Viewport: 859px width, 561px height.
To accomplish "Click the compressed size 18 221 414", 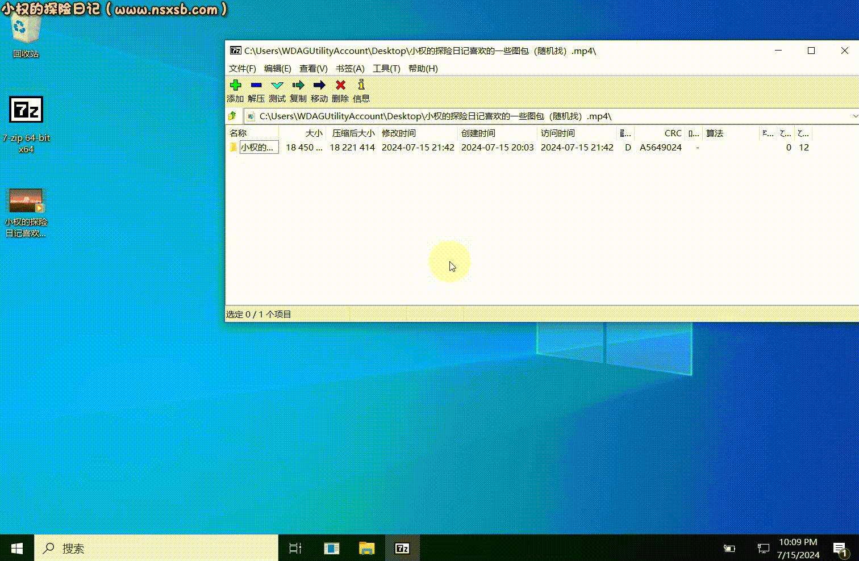I will point(352,148).
